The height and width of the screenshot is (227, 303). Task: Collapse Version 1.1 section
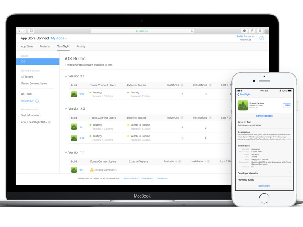click(x=66, y=152)
